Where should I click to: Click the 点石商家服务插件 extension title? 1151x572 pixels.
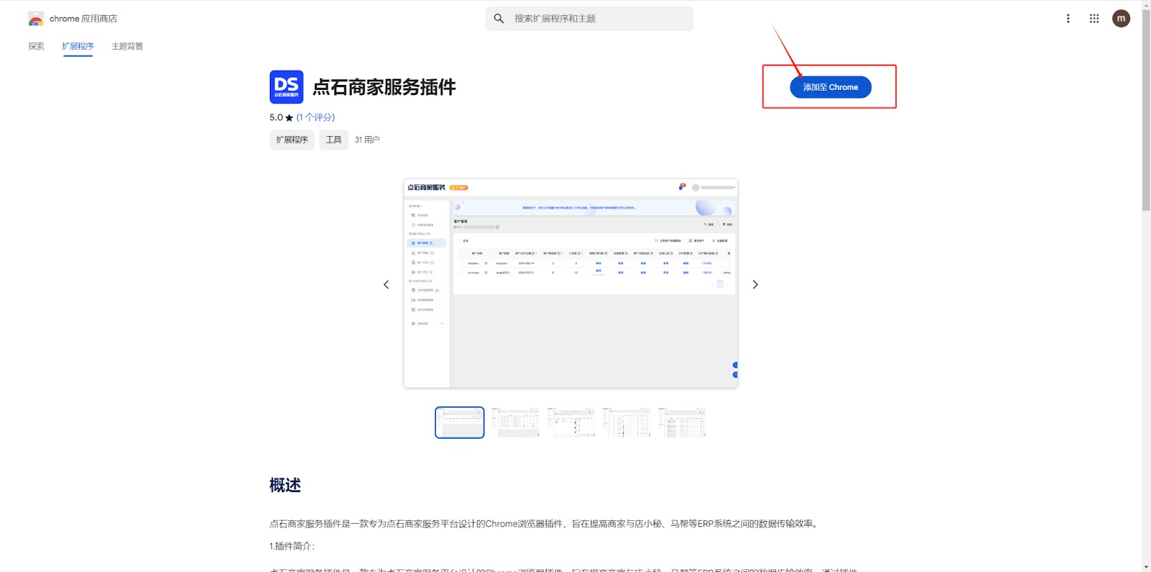[x=384, y=87]
